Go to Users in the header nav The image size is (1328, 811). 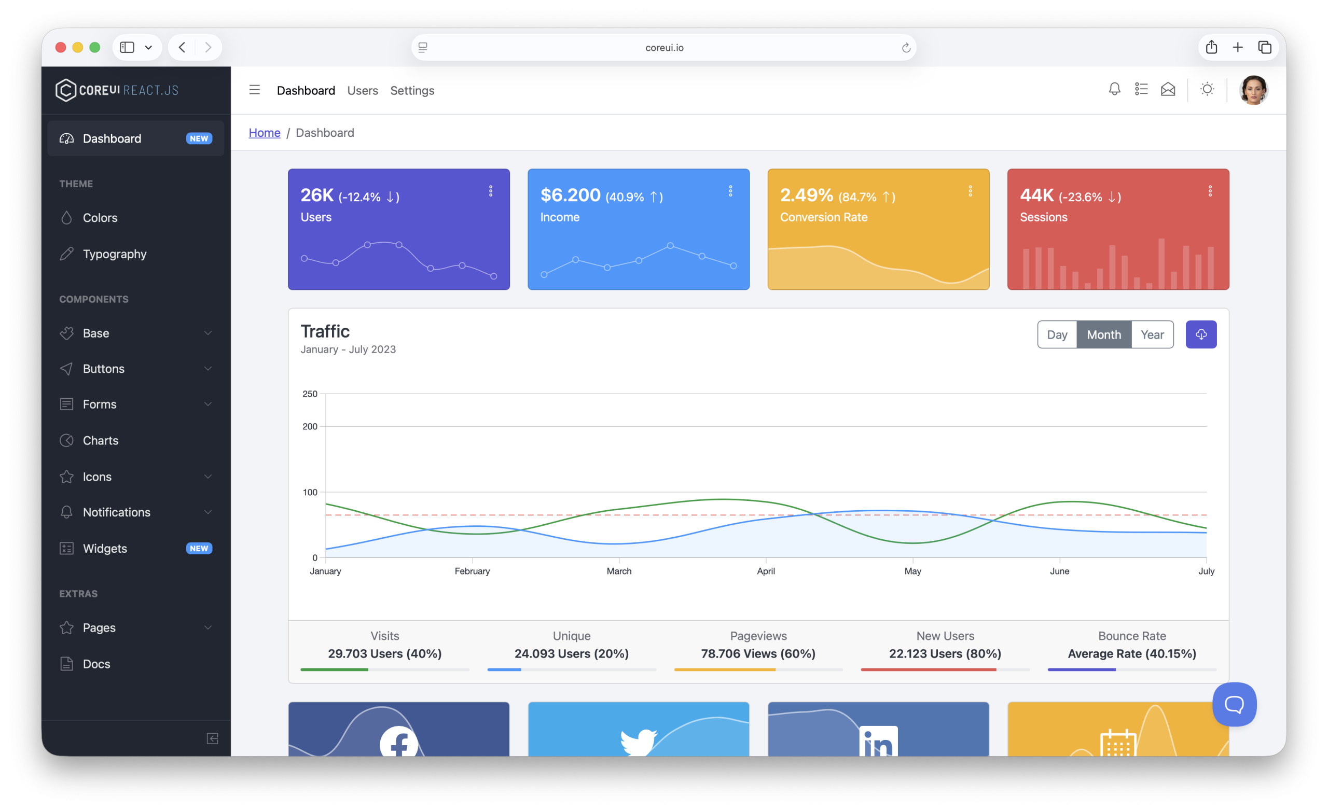pos(362,91)
